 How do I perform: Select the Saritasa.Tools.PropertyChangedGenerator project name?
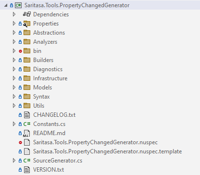pyautogui.click(x=77, y=5)
